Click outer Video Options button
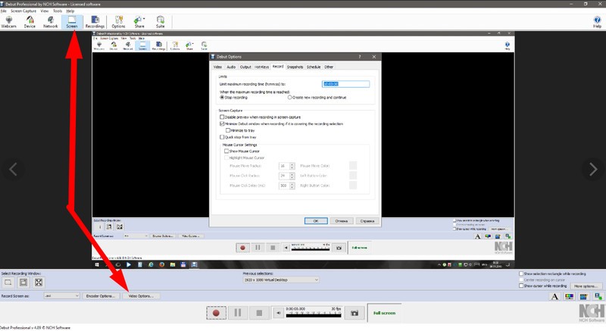Screen dimensions: 606x331 pyautogui.click(x=141, y=296)
